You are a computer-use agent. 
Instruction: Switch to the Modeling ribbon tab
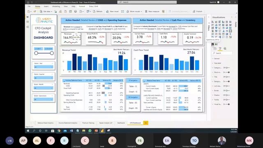[x=56, y=7]
